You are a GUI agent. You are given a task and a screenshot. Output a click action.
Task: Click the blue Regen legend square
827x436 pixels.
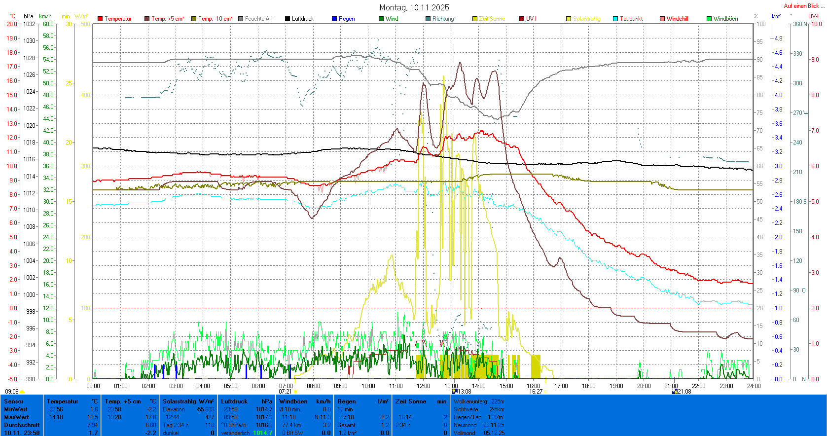(334, 19)
